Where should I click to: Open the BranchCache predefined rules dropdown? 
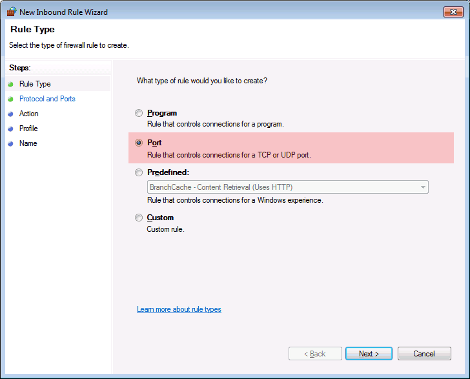click(288, 187)
